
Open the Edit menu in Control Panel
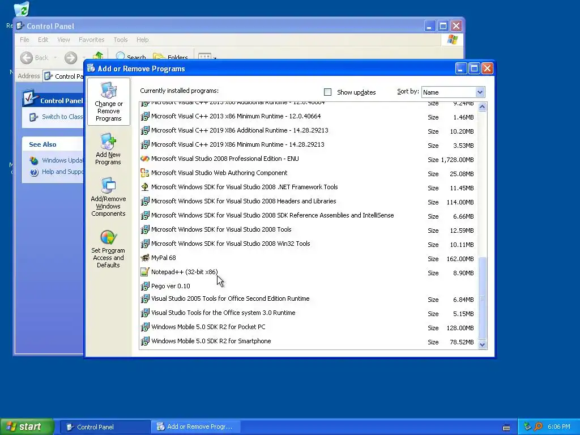click(43, 40)
